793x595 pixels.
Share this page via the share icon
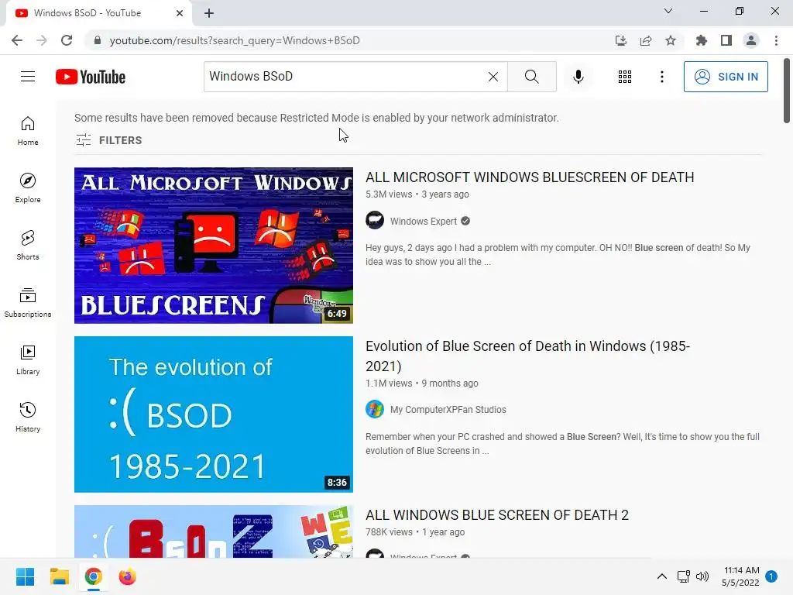[x=645, y=40]
